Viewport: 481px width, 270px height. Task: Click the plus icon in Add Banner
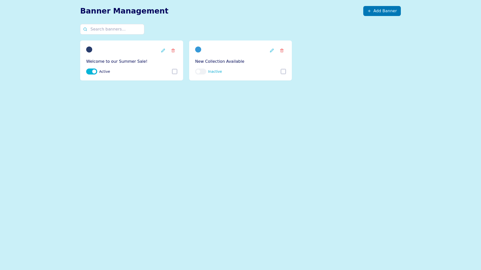[369, 11]
